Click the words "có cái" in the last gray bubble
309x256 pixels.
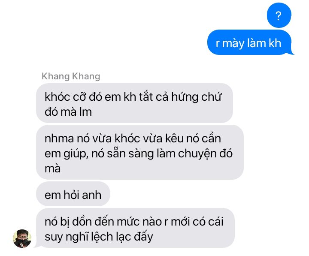[208, 222]
